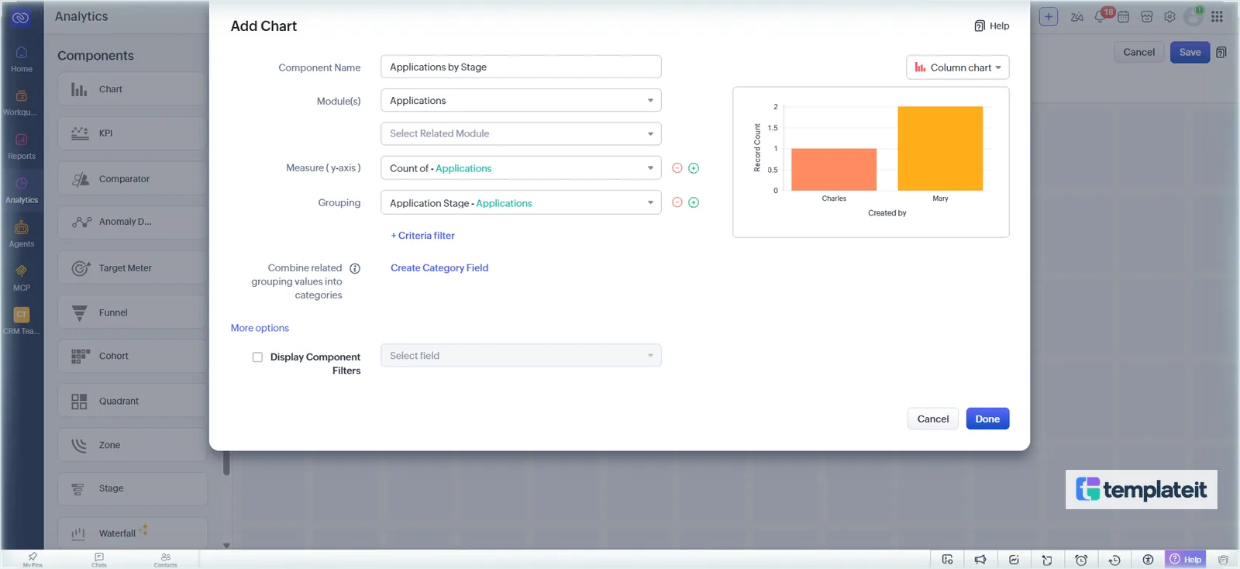
Task: Click the Criteria filter link
Action: click(422, 236)
